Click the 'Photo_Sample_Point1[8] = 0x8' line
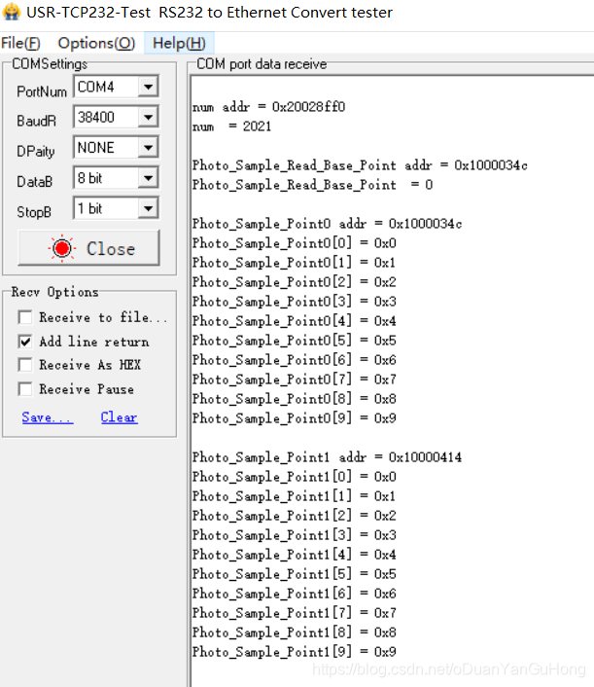 point(295,633)
